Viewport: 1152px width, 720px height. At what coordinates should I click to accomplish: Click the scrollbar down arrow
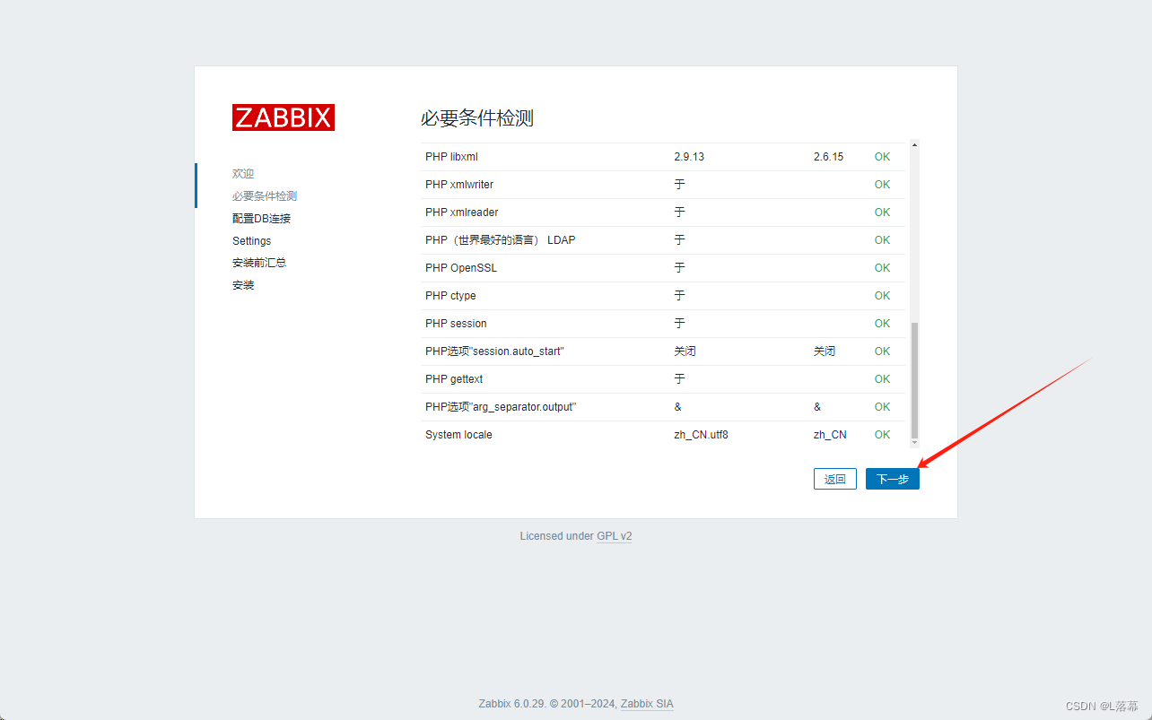click(x=914, y=442)
